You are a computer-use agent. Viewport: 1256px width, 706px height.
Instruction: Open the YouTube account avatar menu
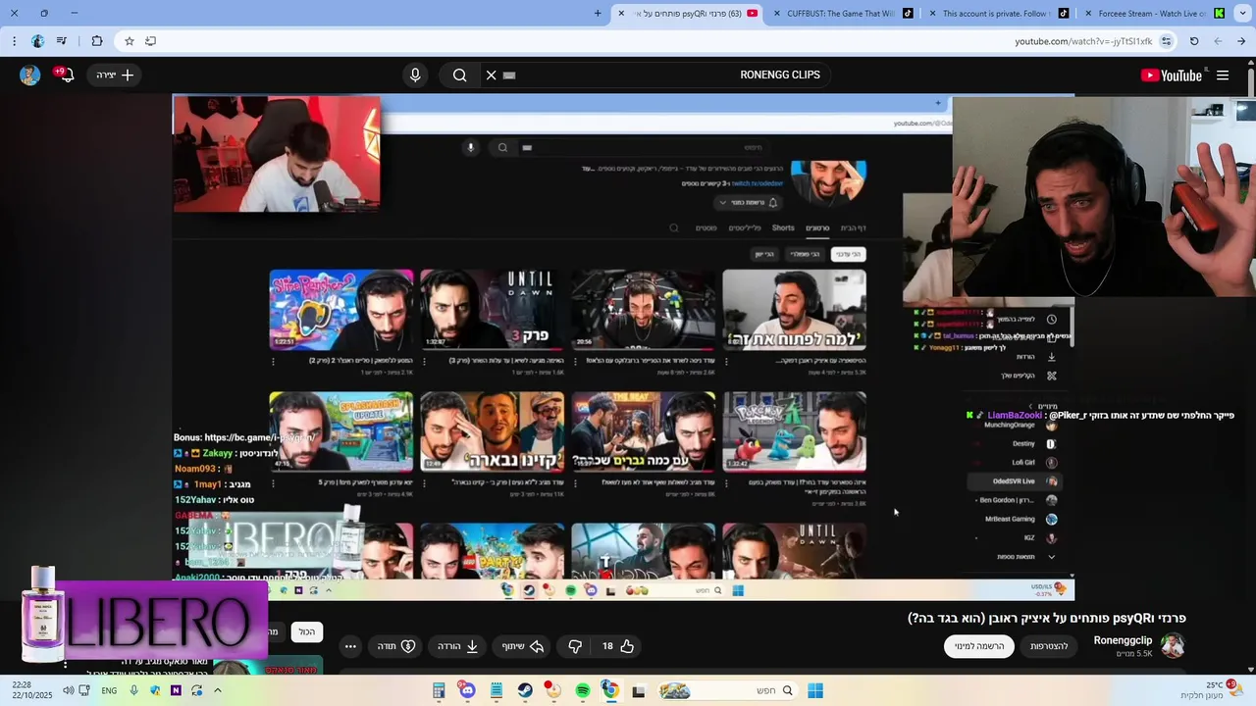coord(29,75)
